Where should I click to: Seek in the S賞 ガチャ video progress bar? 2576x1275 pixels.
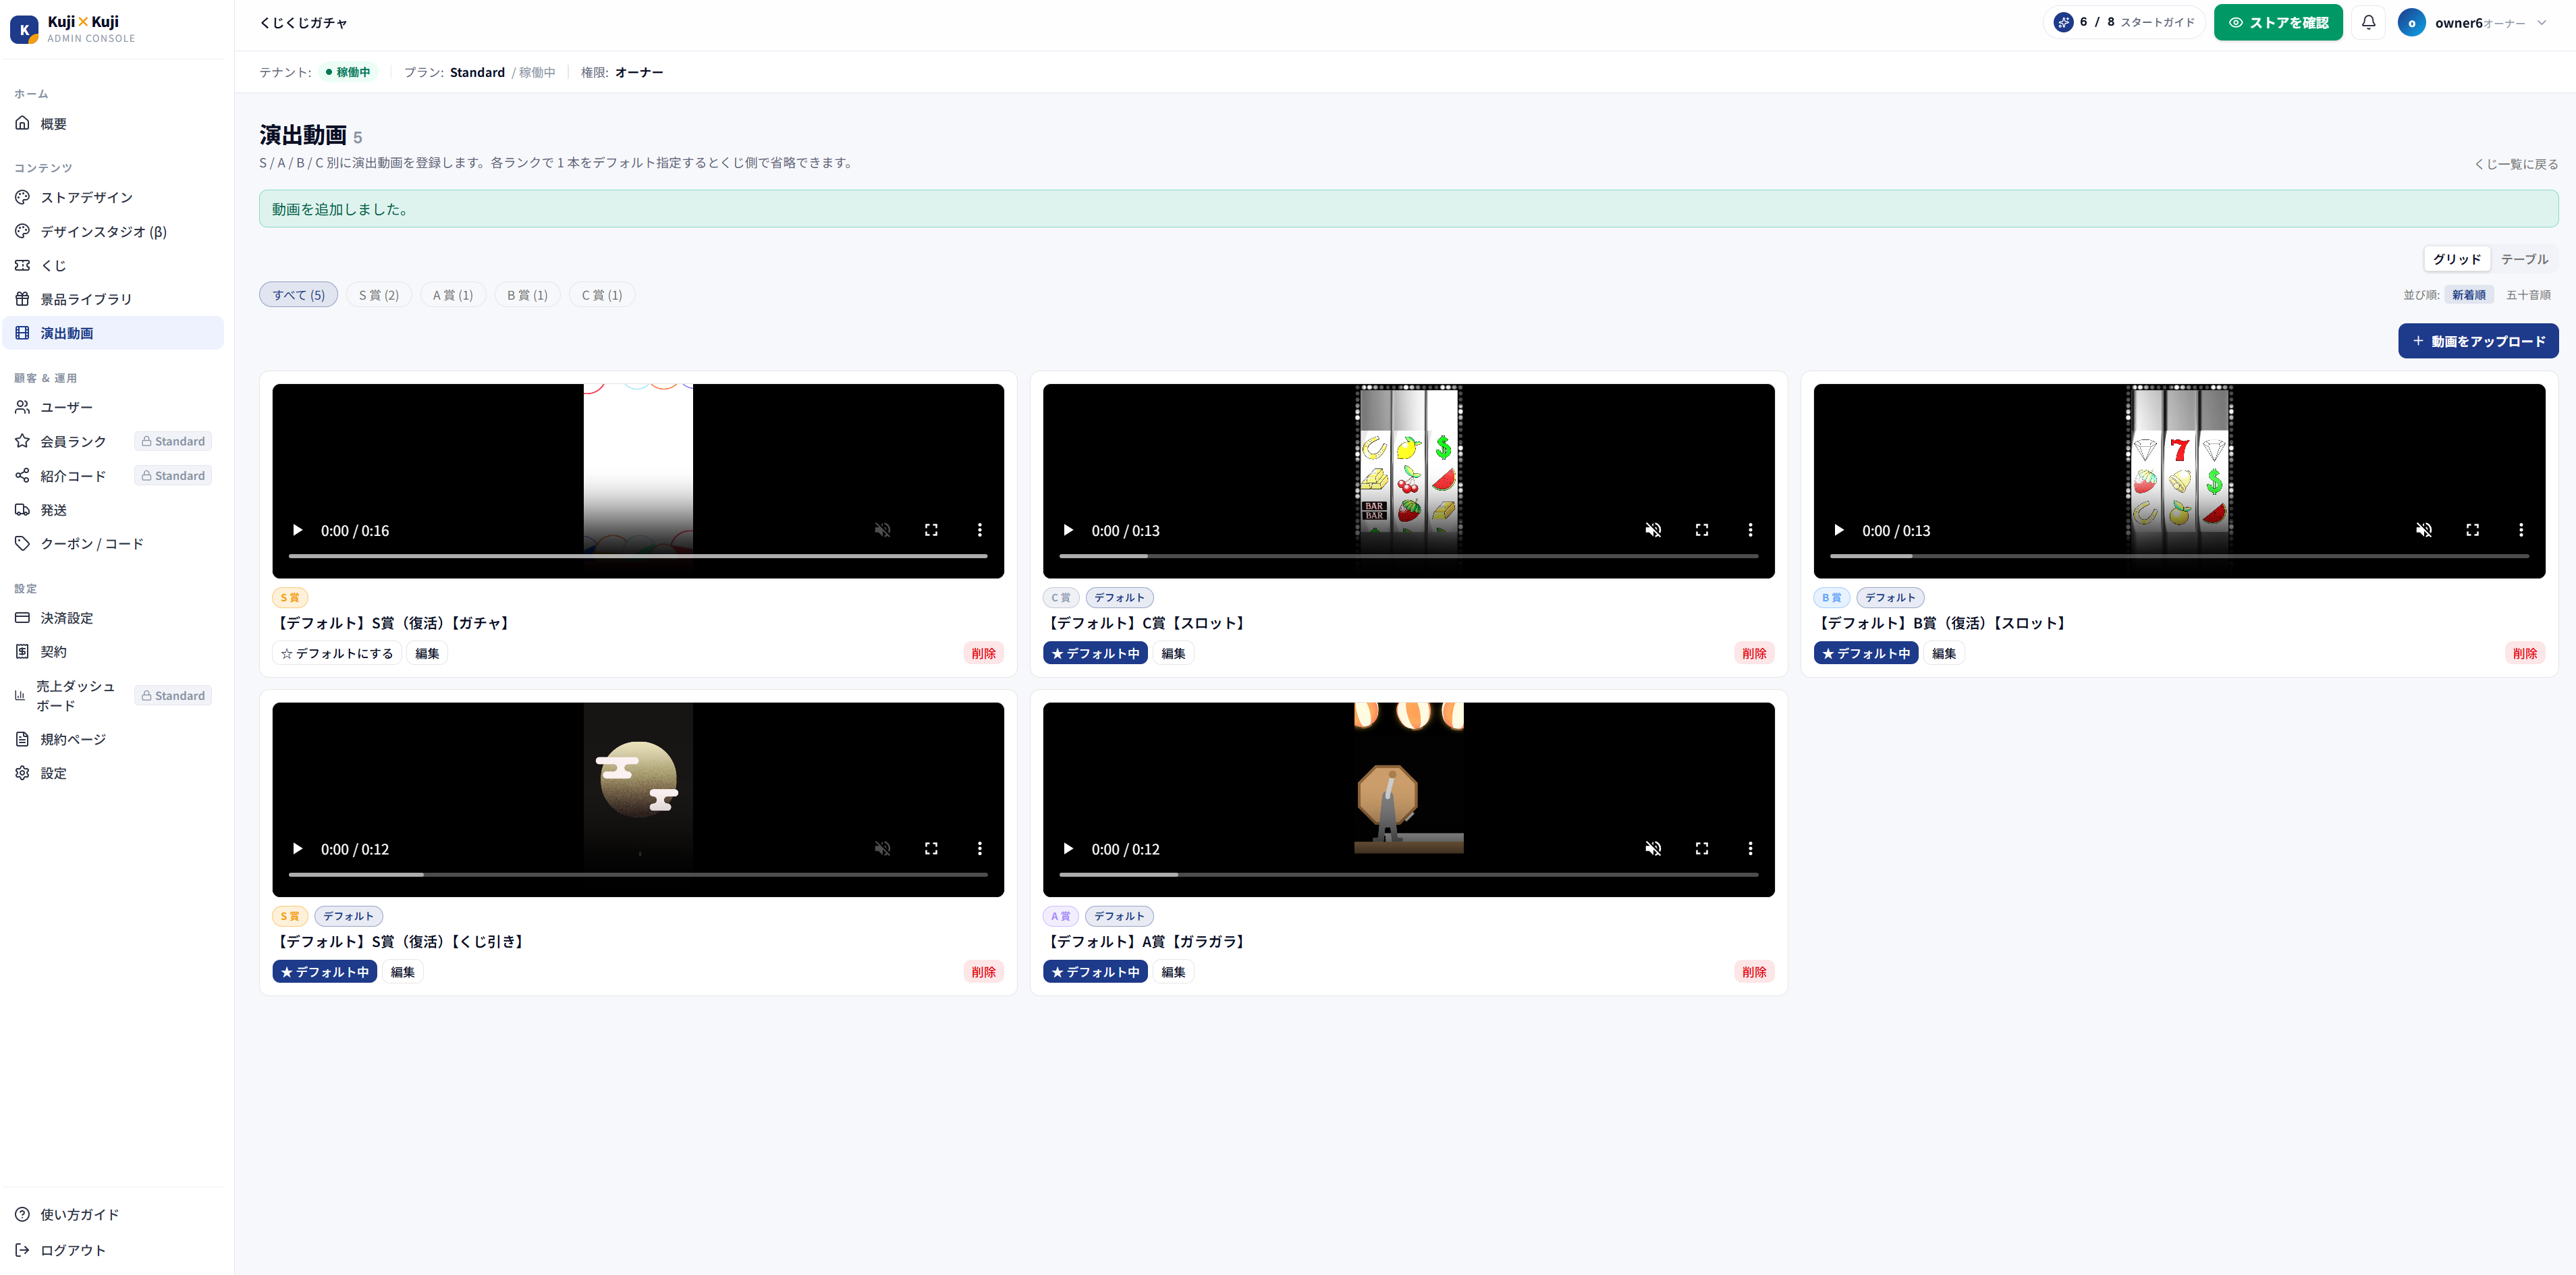coord(638,556)
